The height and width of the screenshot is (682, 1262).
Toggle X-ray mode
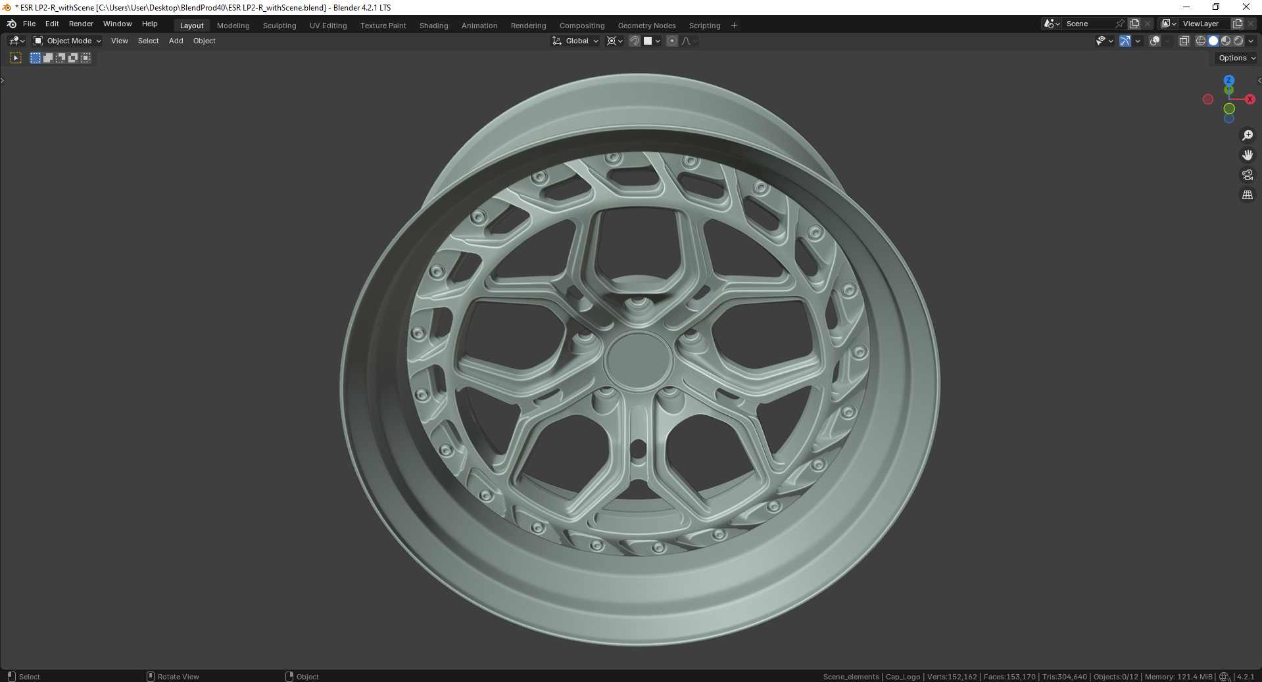(x=1184, y=41)
